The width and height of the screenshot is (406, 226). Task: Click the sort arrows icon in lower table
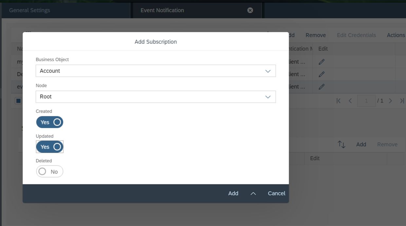coord(341,144)
